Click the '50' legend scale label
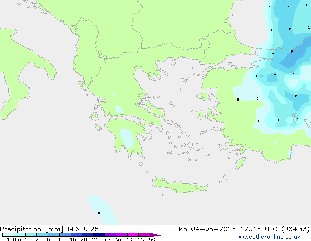This screenshot has width=311, height=241. point(152,239)
